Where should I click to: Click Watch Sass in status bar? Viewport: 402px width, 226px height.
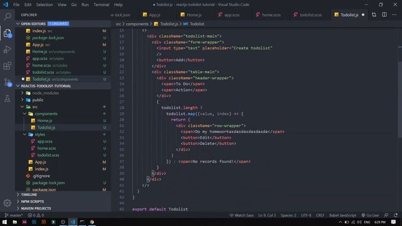[x=241, y=215]
